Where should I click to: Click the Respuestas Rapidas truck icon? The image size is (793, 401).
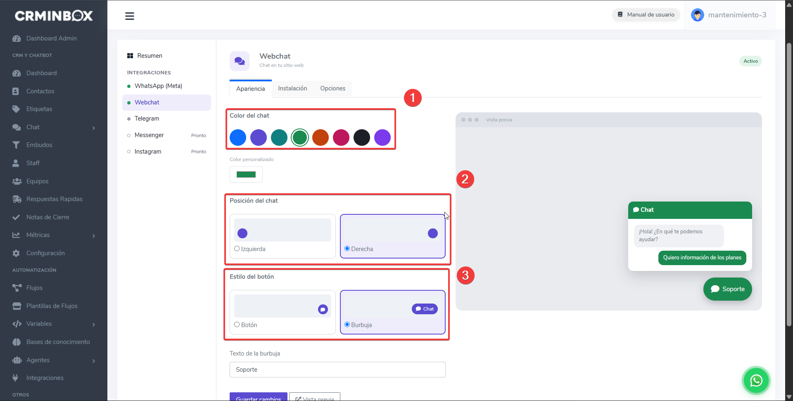click(x=17, y=199)
